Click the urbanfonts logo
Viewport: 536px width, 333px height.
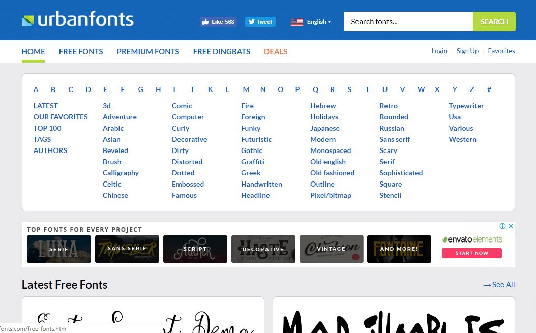78,19
